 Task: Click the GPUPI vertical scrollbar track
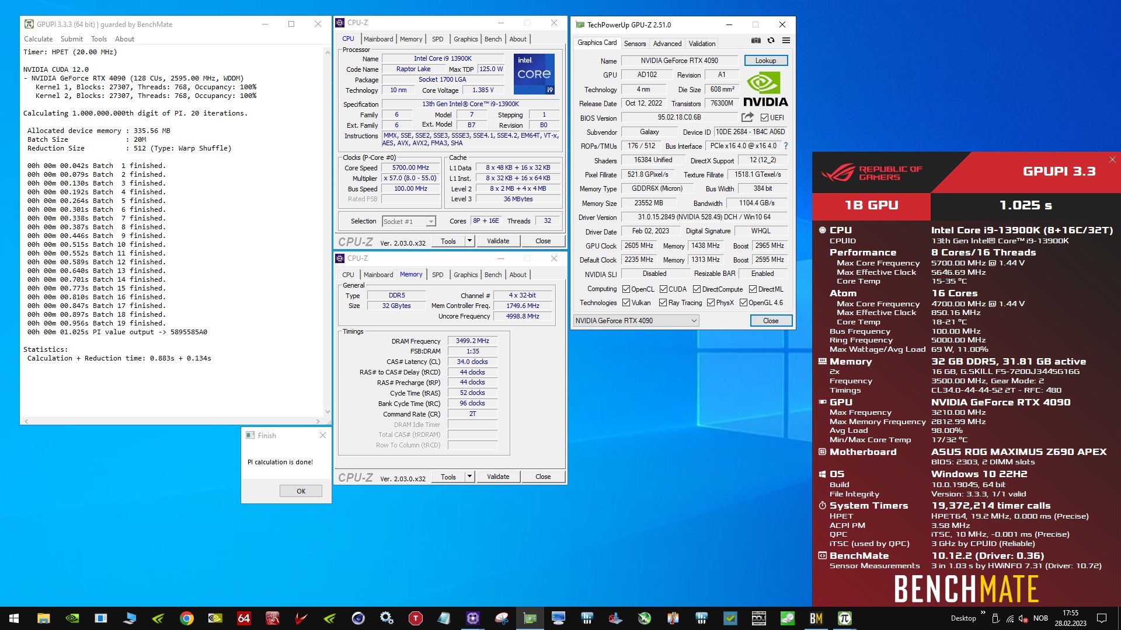pos(328,233)
